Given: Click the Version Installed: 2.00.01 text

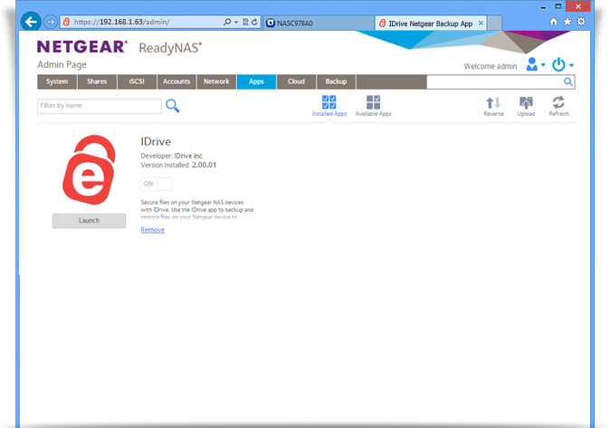Looking at the screenshot, I should coord(178,165).
